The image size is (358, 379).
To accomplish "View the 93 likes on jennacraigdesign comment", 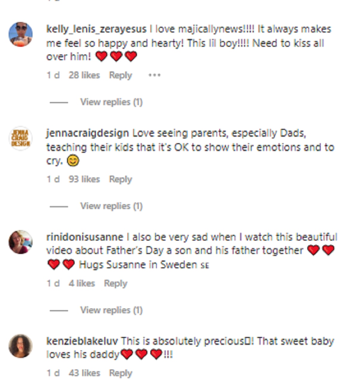I will 84,179.
